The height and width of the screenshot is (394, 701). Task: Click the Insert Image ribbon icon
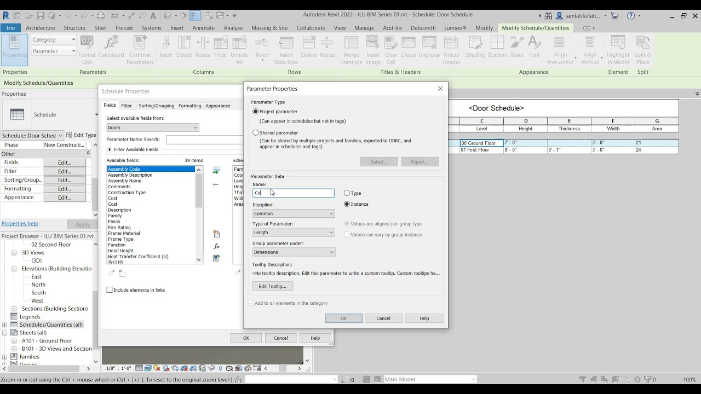pos(373,49)
